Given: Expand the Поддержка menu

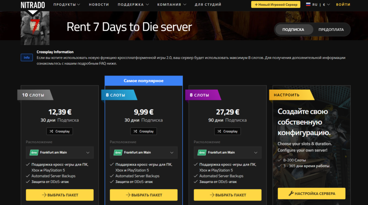Looking at the screenshot, I should [133, 4].
